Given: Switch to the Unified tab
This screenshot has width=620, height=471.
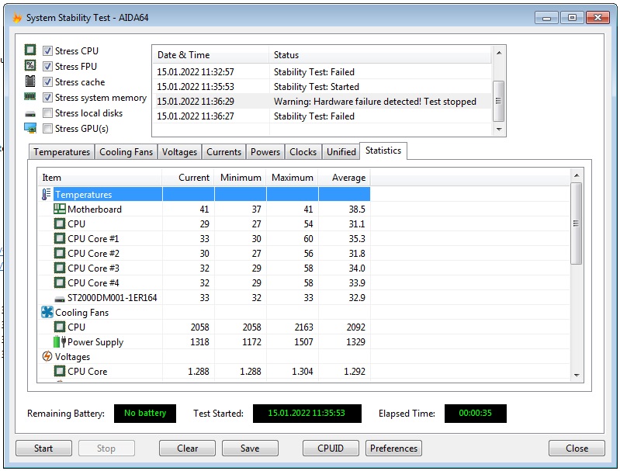Looking at the screenshot, I should (x=341, y=152).
